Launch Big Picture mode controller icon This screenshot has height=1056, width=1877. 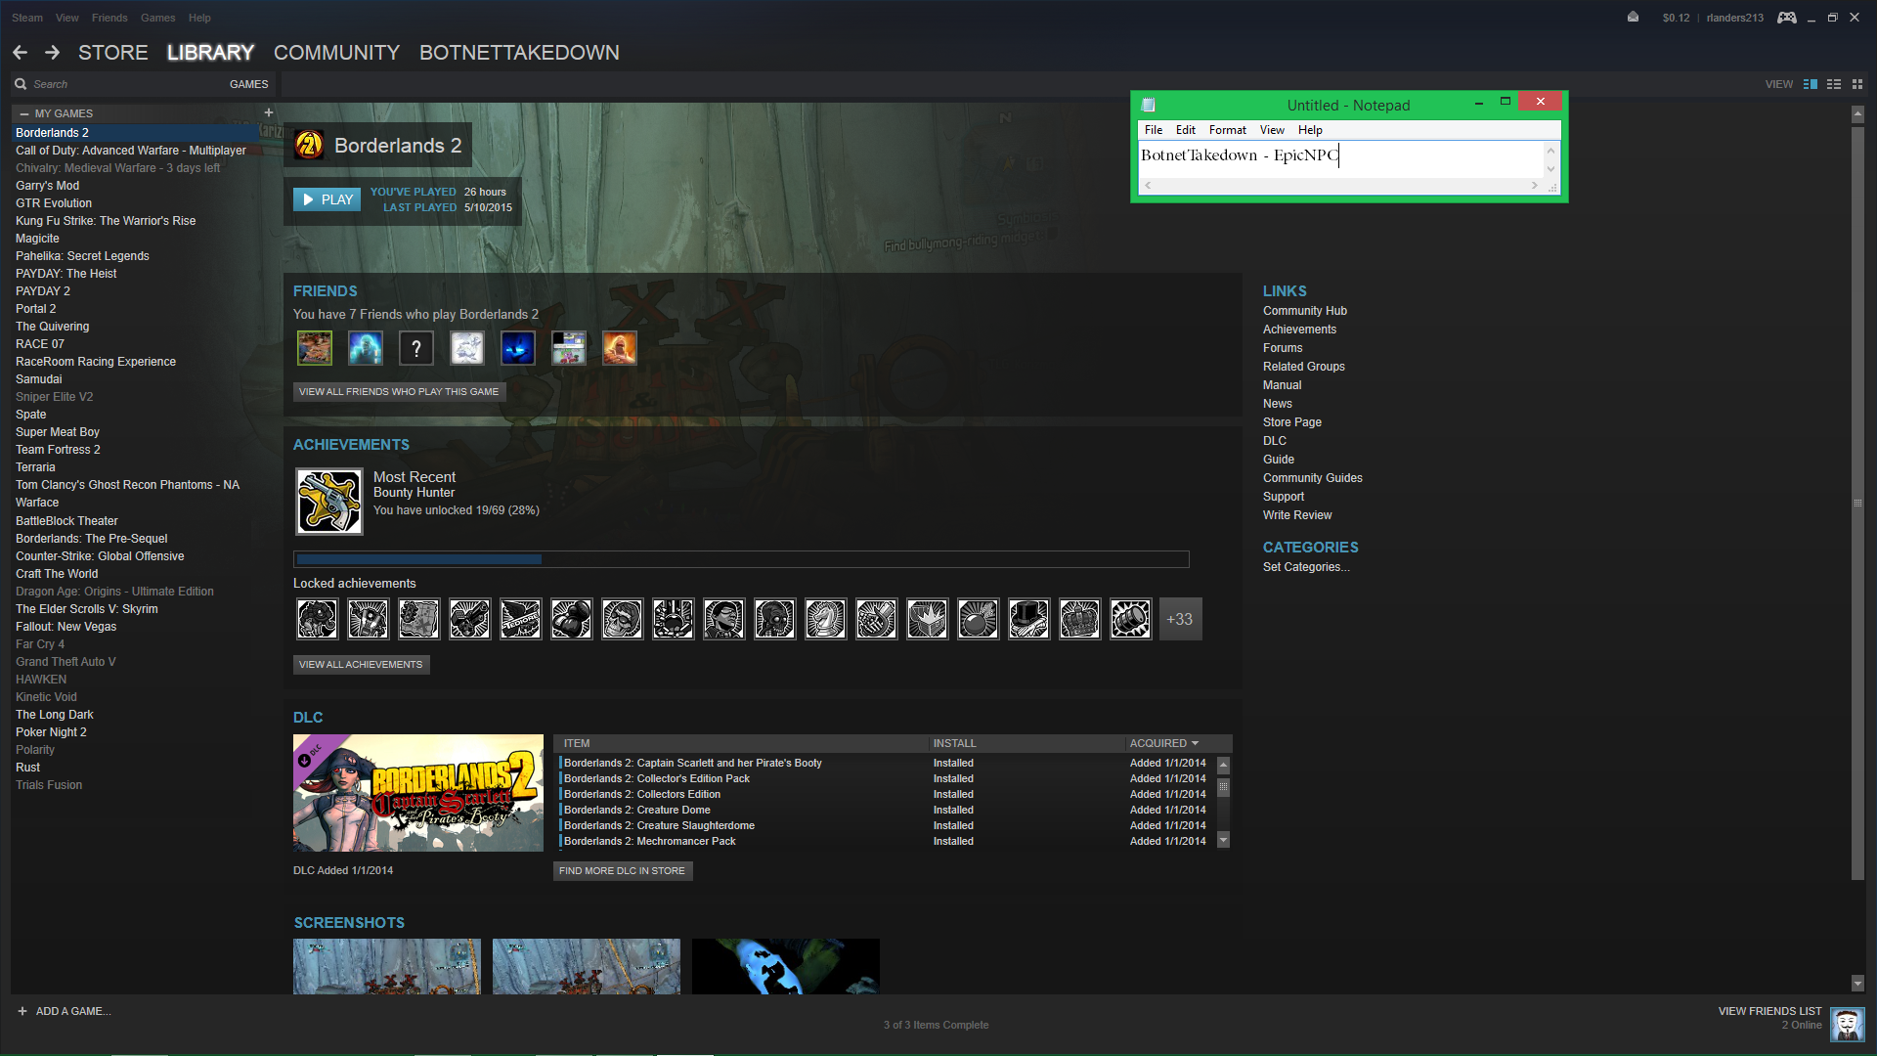[x=1786, y=18]
